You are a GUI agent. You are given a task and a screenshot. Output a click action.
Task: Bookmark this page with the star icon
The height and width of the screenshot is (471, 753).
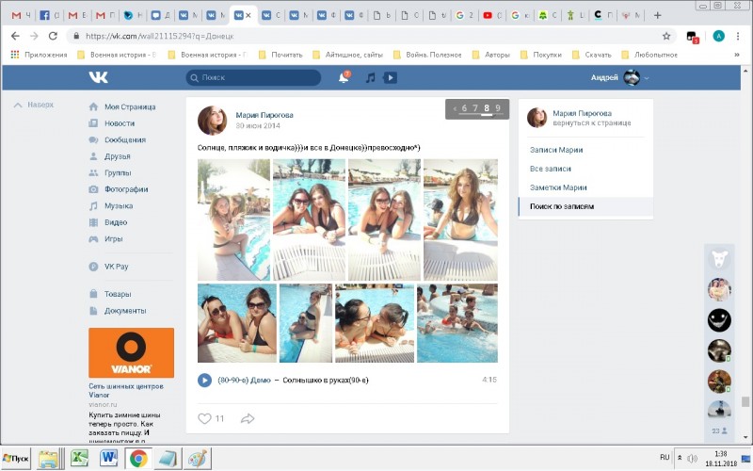[x=666, y=36]
